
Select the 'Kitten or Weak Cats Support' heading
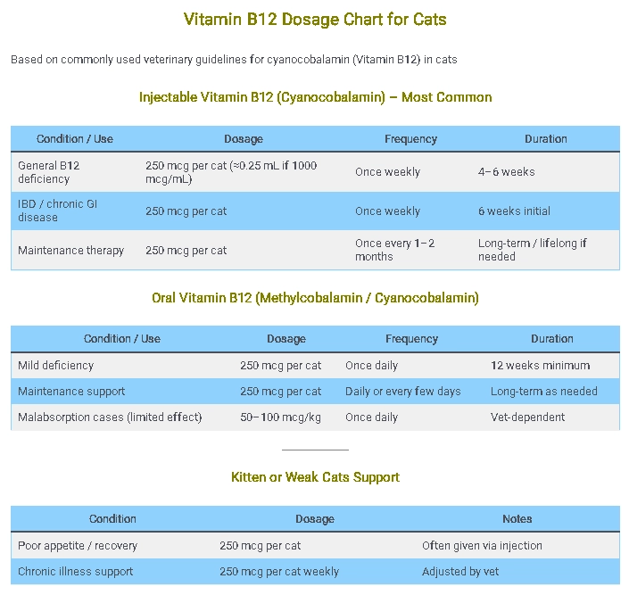coord(315,477)
